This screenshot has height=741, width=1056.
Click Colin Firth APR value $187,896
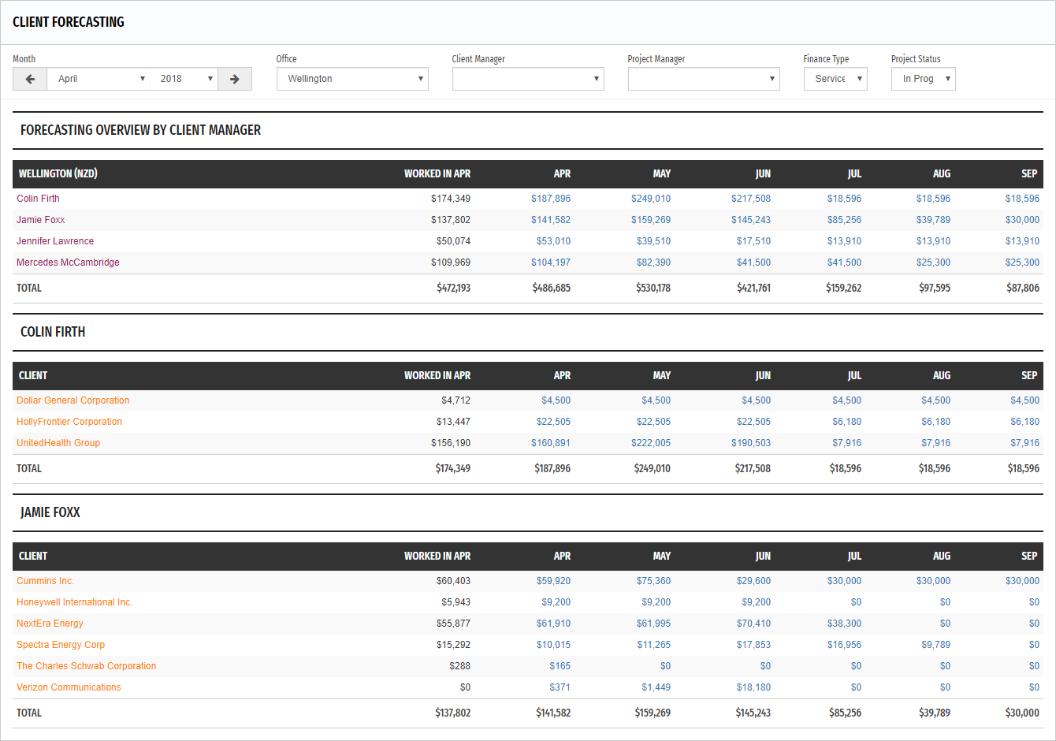[x=551, y=199]
